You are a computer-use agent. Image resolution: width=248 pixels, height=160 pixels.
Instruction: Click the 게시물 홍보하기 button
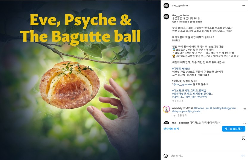click(233, 129)
